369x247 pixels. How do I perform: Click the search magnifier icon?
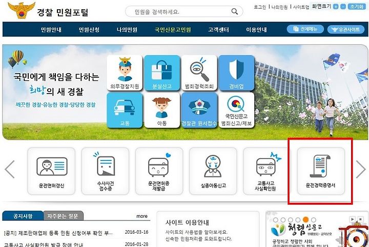pyautogui.click(x=234, y=11)
